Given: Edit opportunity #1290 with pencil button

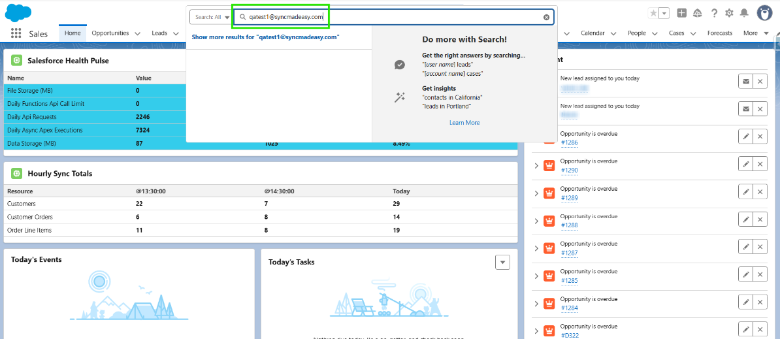Looking at the screenshot, I should click(745, 164).
